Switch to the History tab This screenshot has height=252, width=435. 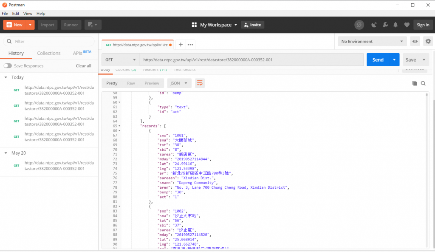click(16, 53)
